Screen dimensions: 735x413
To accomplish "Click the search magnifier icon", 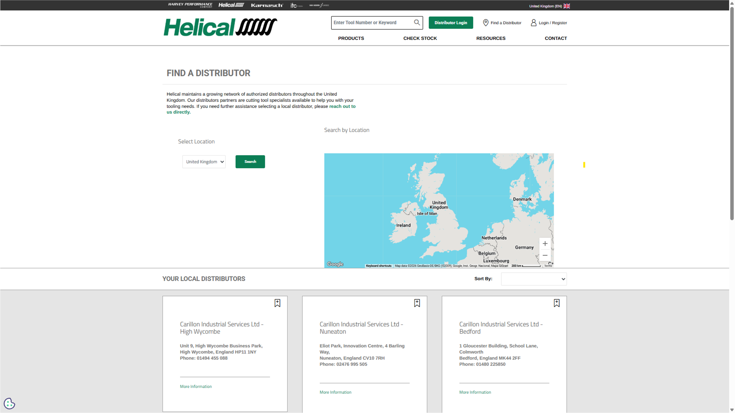I will coord(417,23).
